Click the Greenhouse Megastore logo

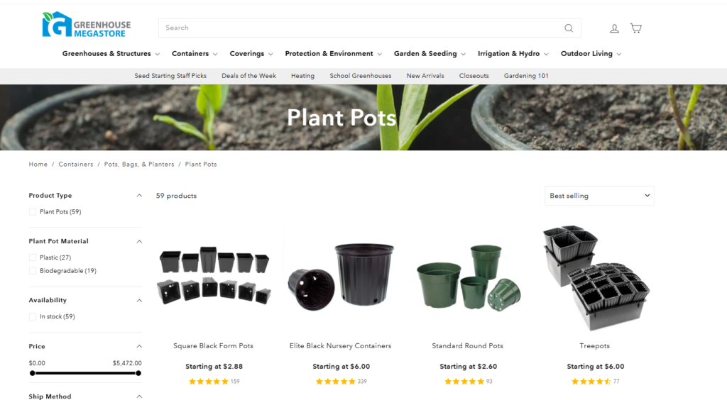point(87,25)
